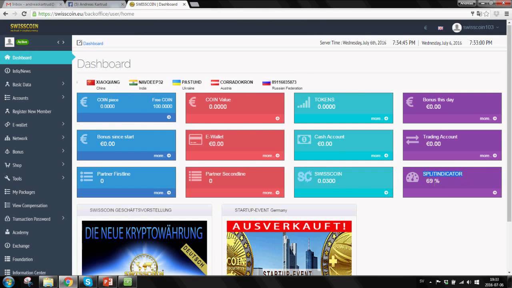Click the arrow on SPLITINDICATOR card
The width and height of the screenshot is (512, 288).
(495, 193)
